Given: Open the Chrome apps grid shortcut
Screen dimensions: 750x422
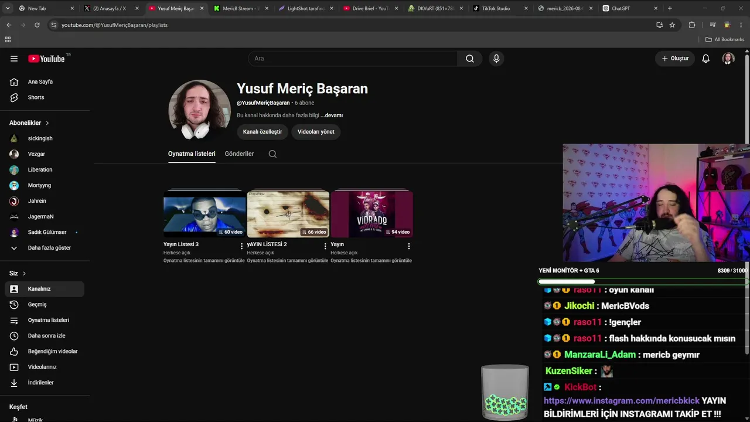Looking at the screenshot, I should point(8,39).
